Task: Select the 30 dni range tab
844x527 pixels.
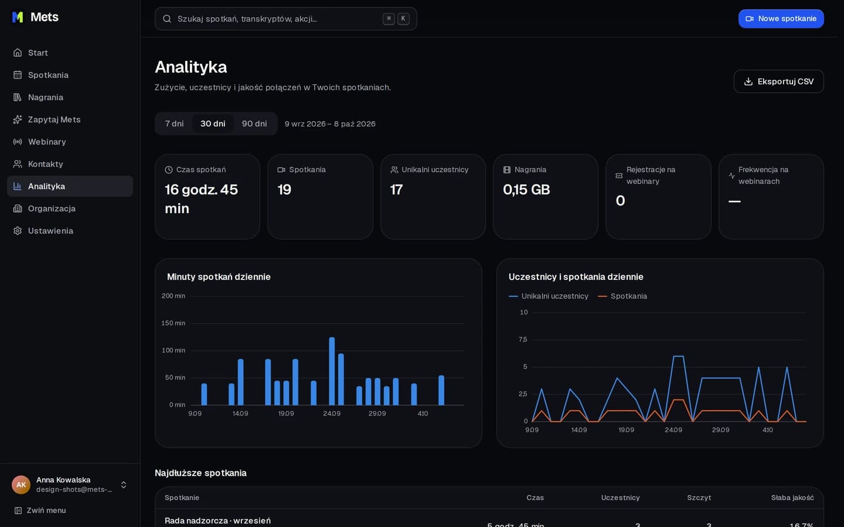Action: (x=213, y=124)
